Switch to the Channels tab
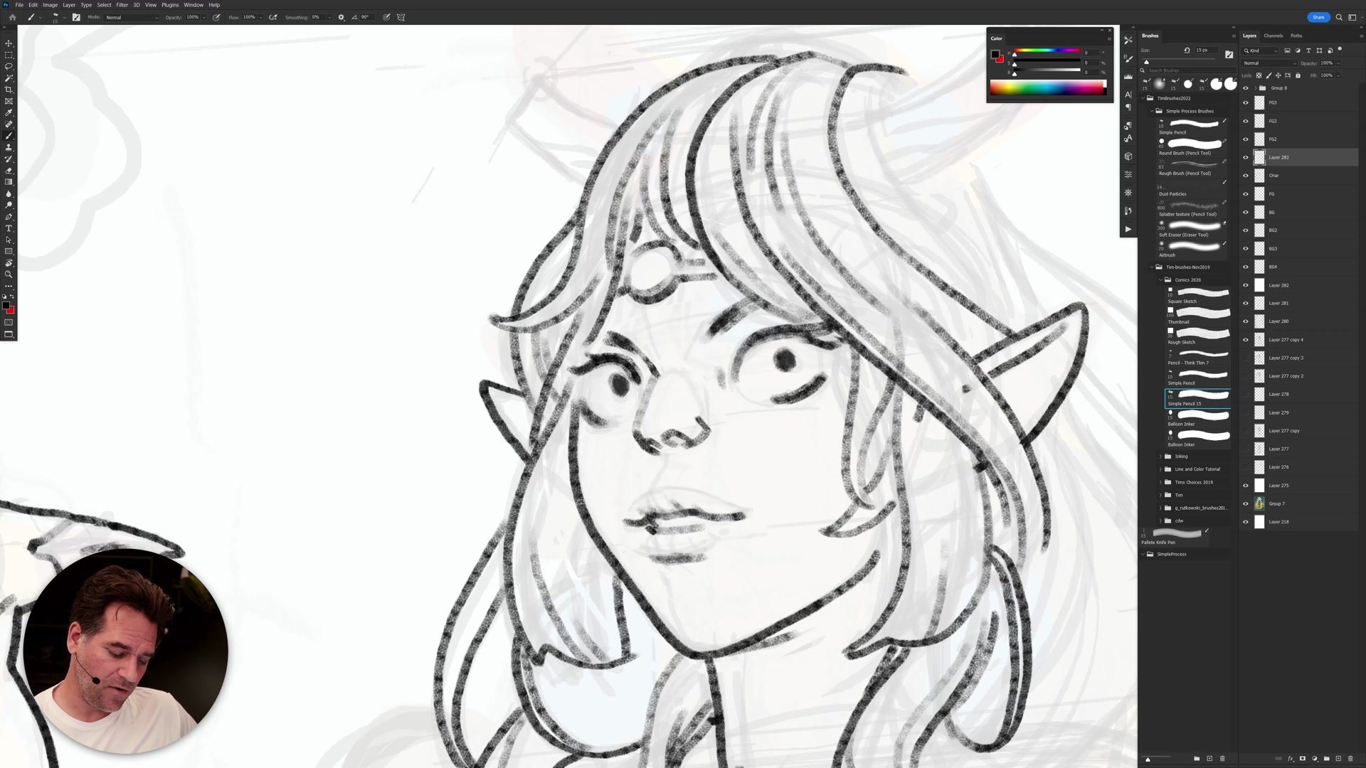This screenshot has width=1366, height=768. click(x=1273, y=36)
